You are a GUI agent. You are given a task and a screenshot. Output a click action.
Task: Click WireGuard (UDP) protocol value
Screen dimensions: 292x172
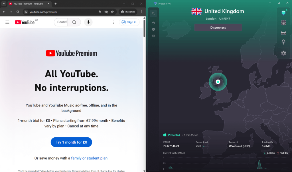pos(239,146)
